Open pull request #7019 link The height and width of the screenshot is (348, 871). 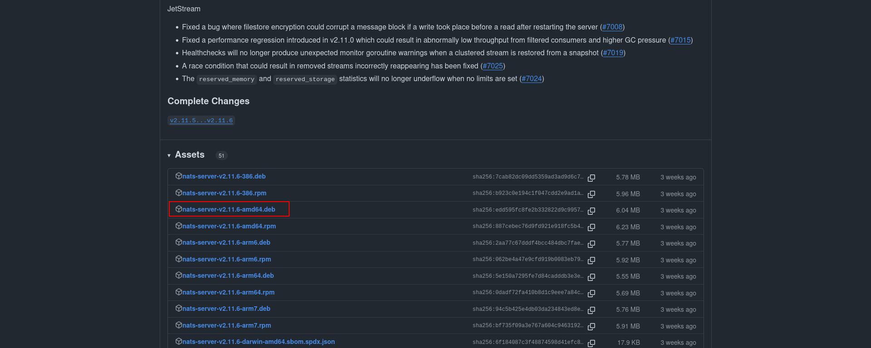tap(613, 53)
